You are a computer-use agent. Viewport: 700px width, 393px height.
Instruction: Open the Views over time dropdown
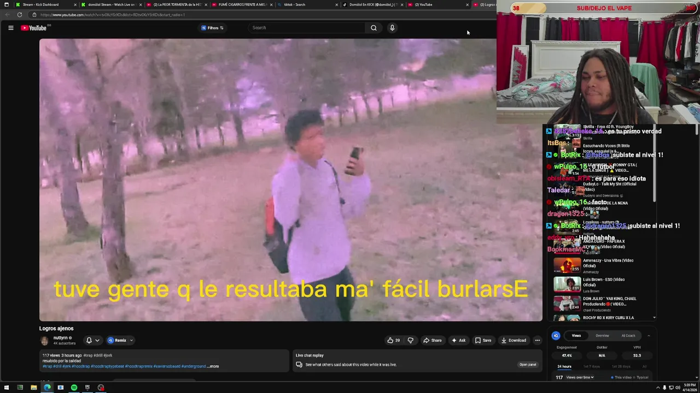tap(580, 377)
